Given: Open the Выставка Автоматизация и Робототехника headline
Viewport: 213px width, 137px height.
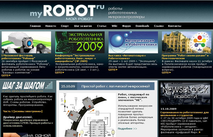Looking at the screenshot, I should click(x=127, y=57).
